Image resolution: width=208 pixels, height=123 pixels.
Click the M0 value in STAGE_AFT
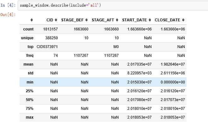coord(116,47)
